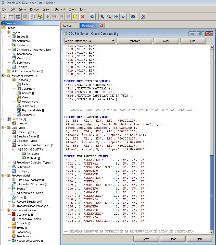Click the blue back navigation double-arrow icon
The width and height of the screenshot is (216, 245).
pos(92,16)
